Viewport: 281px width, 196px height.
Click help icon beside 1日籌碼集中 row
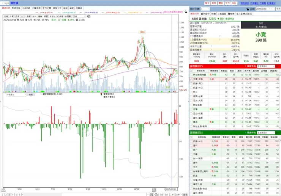tap(220, 36)
